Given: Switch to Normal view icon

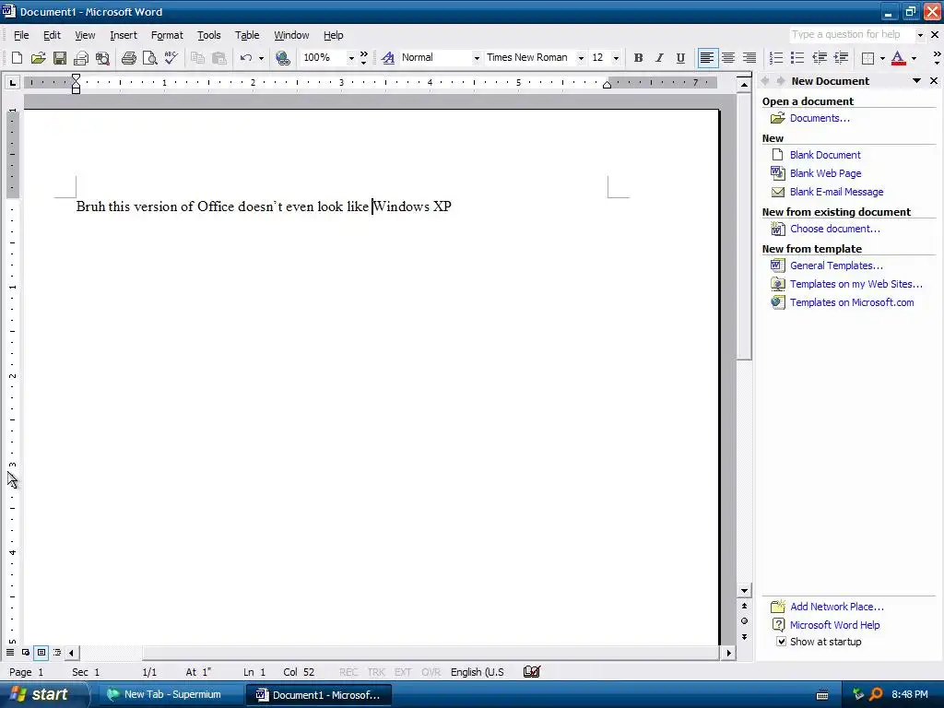Looking at the screenshot, I should click(10, 652).
